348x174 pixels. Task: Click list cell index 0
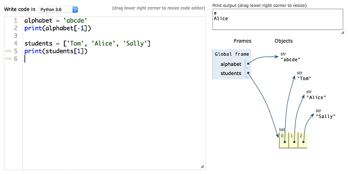click(284, 140)
